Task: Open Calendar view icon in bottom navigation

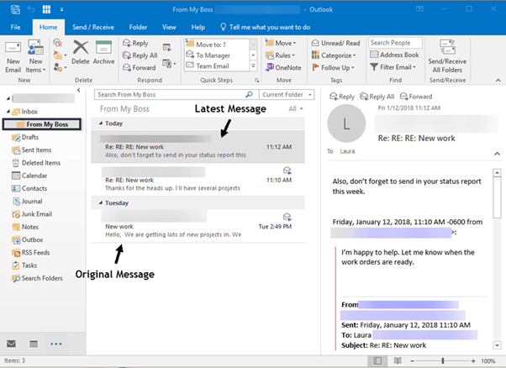Action: [x=34, y=344]
